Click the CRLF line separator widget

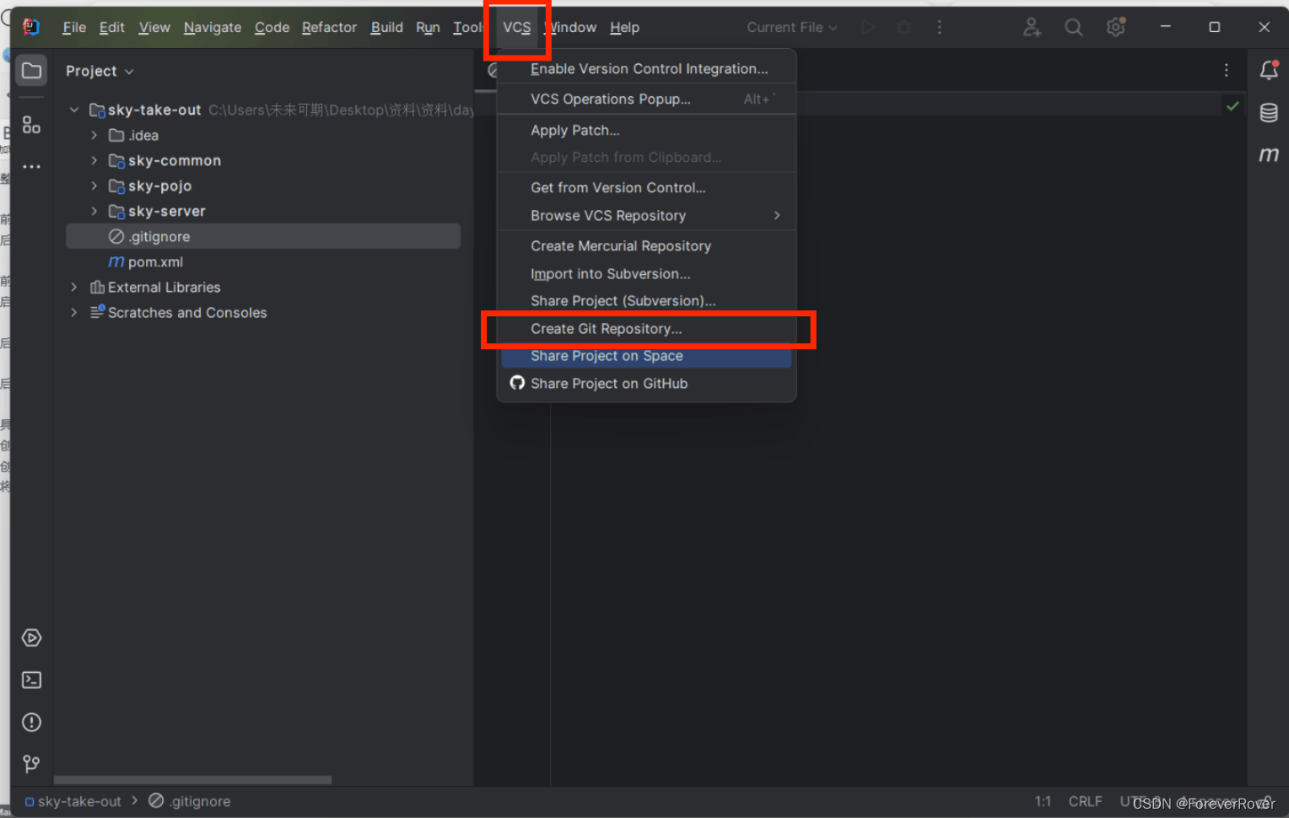pos(1085,801)
